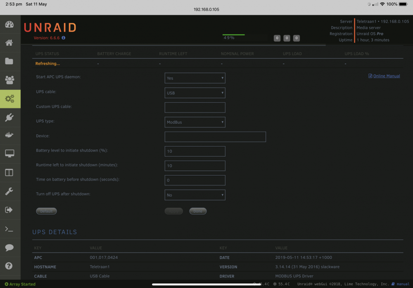
Task: Click the second 0 notification counter badge
Action: (x=287, y=38)
